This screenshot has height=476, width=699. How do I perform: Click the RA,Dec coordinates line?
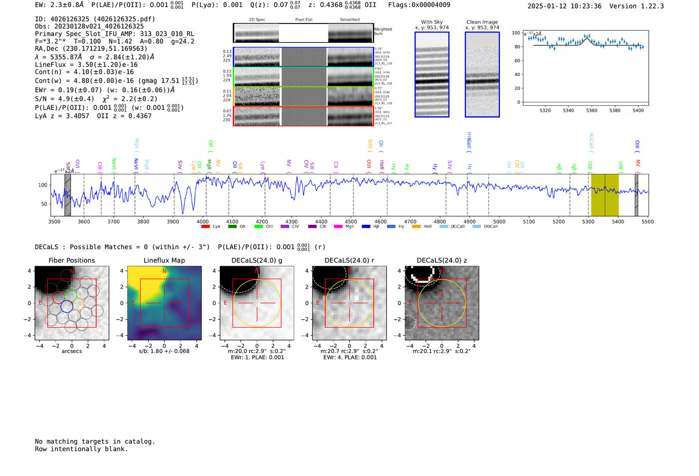[91, 49]
